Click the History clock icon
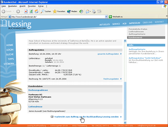Viewport: 168px width, 127px height. point(81,11)
